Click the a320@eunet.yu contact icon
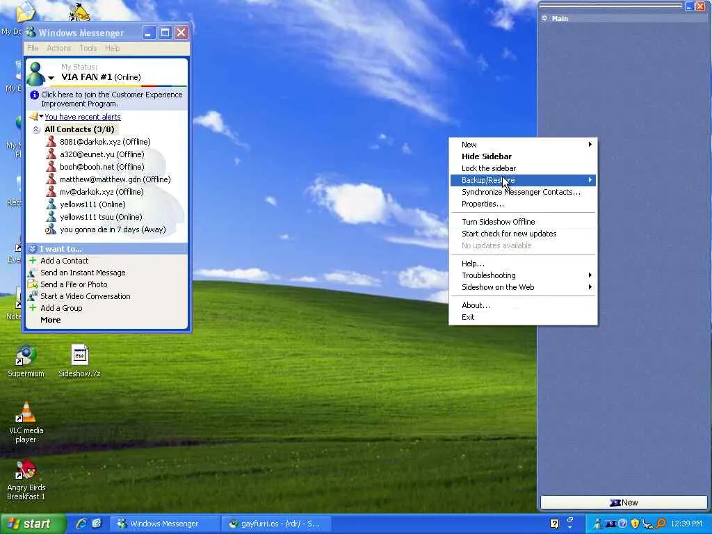Screen dimensions: 712x534 [x=51, y=154]
